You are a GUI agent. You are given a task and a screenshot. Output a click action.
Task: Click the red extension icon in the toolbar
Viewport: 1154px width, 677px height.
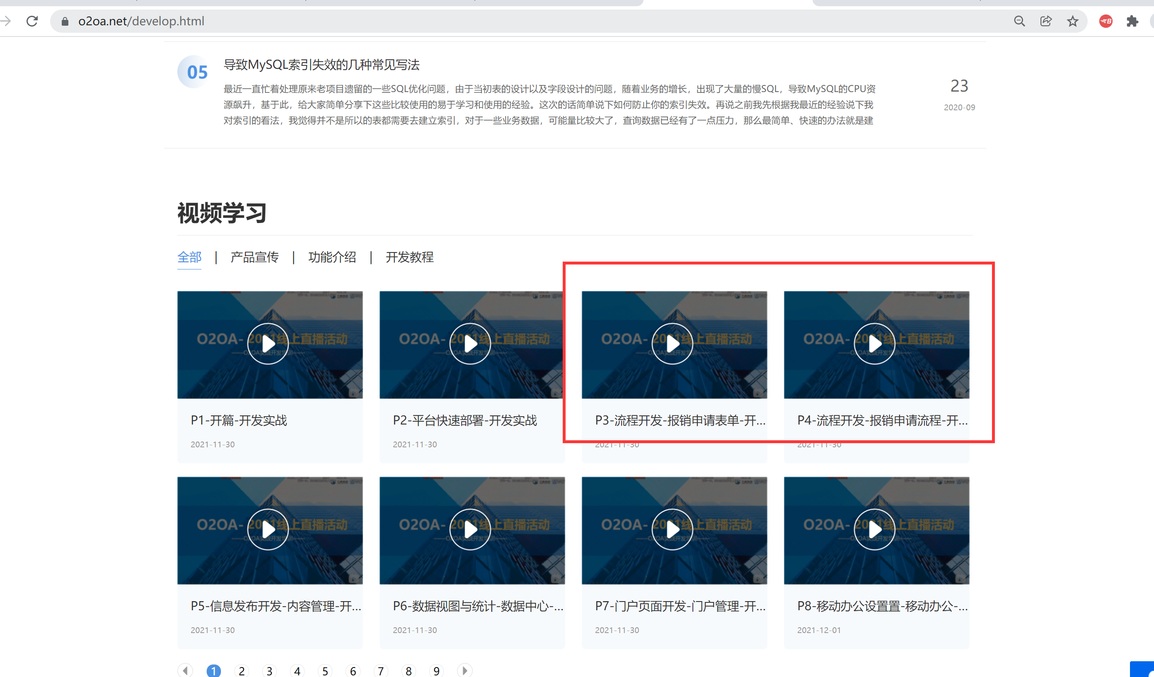tap(1106, 21)
